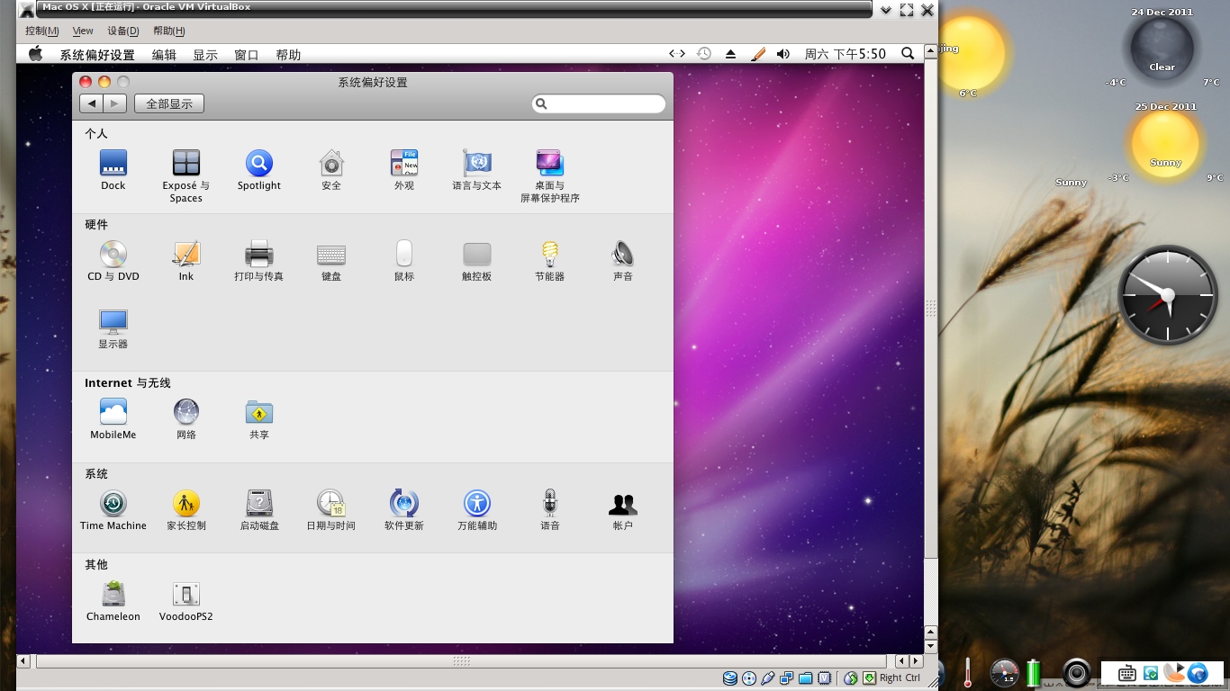Go back with the left arrow button
The image size is (1230, 691).
(91, 103)
